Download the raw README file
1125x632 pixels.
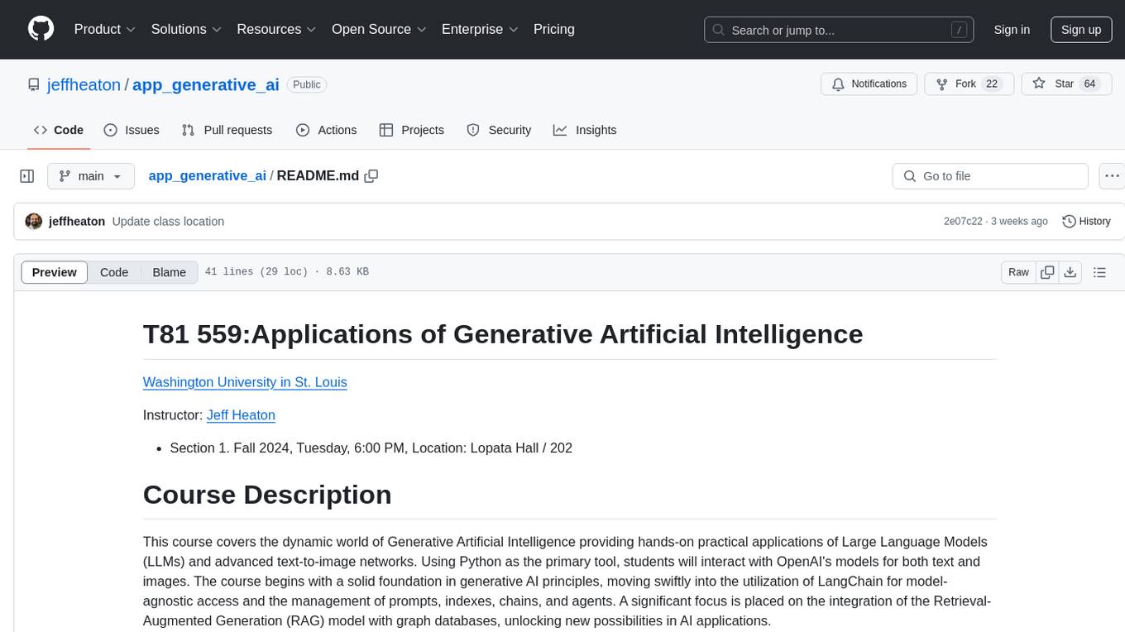[x=1070, y=272]
